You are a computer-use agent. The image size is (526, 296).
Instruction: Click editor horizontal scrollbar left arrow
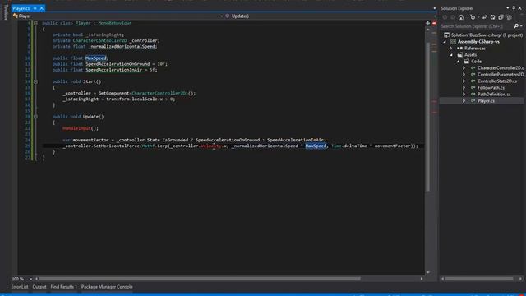click(x=36, y=279)
